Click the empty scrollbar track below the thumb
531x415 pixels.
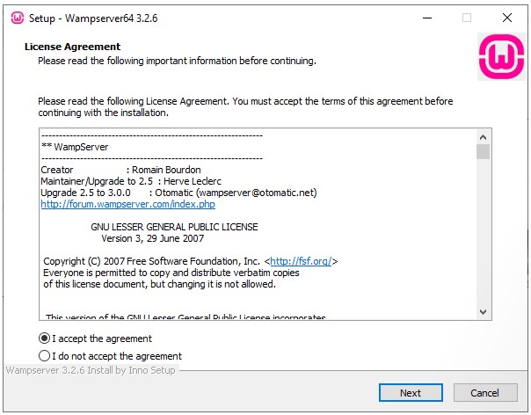coord(483,237)
